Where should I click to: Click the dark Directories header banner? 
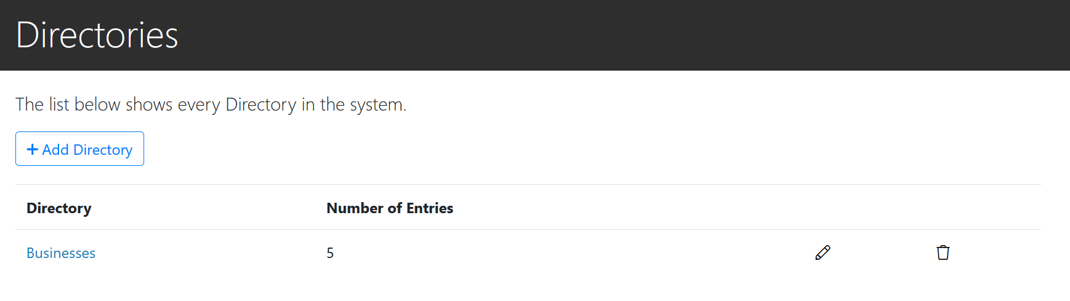tap(535, 35)
